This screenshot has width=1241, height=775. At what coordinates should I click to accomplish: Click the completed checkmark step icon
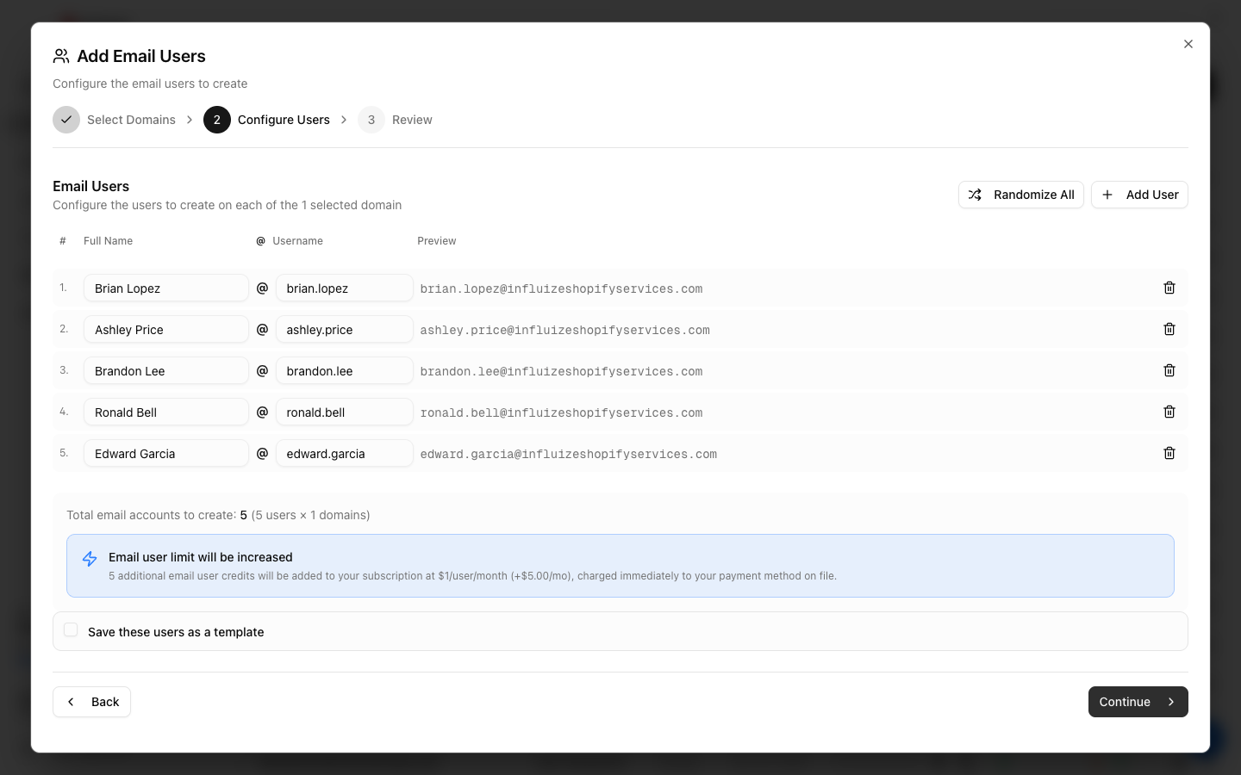click(x=66, y=120)
